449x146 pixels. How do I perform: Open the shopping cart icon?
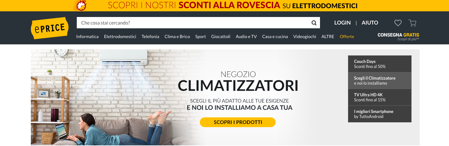point(412,23)
